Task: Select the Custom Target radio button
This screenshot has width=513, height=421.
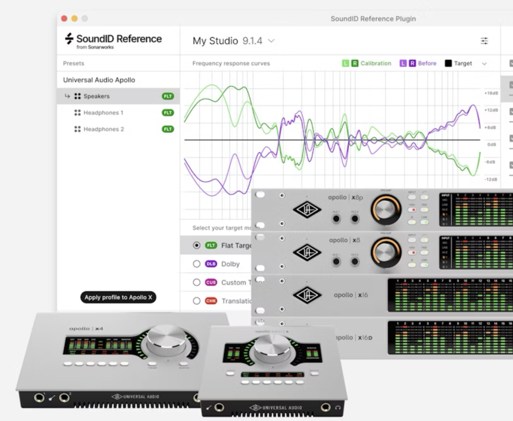Action: click(197, 282)
